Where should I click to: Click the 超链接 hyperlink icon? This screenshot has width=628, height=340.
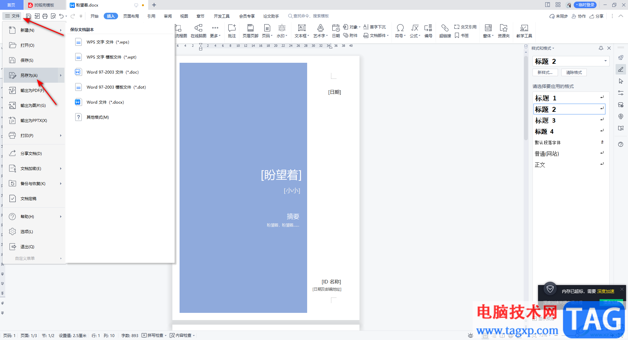click(445, 31)
